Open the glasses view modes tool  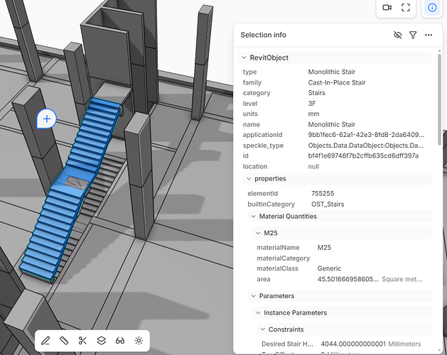(x=120, y=341)
